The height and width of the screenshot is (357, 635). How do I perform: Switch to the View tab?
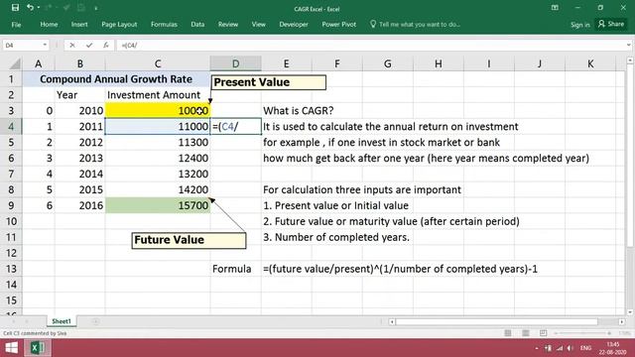click(258, 24)
